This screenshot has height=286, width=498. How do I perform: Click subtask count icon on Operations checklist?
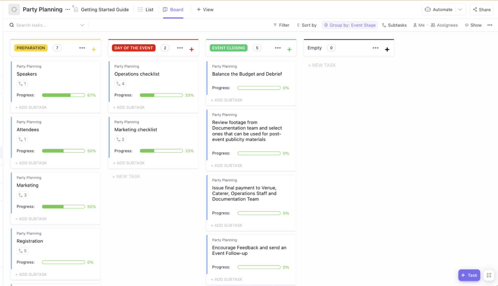tap(120, 84)
